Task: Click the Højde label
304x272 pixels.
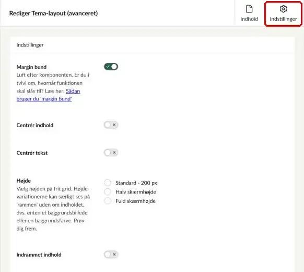Action: 24,181
